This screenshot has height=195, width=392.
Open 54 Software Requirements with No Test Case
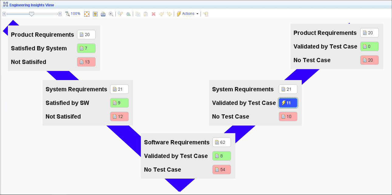click(x=222, y=170)
